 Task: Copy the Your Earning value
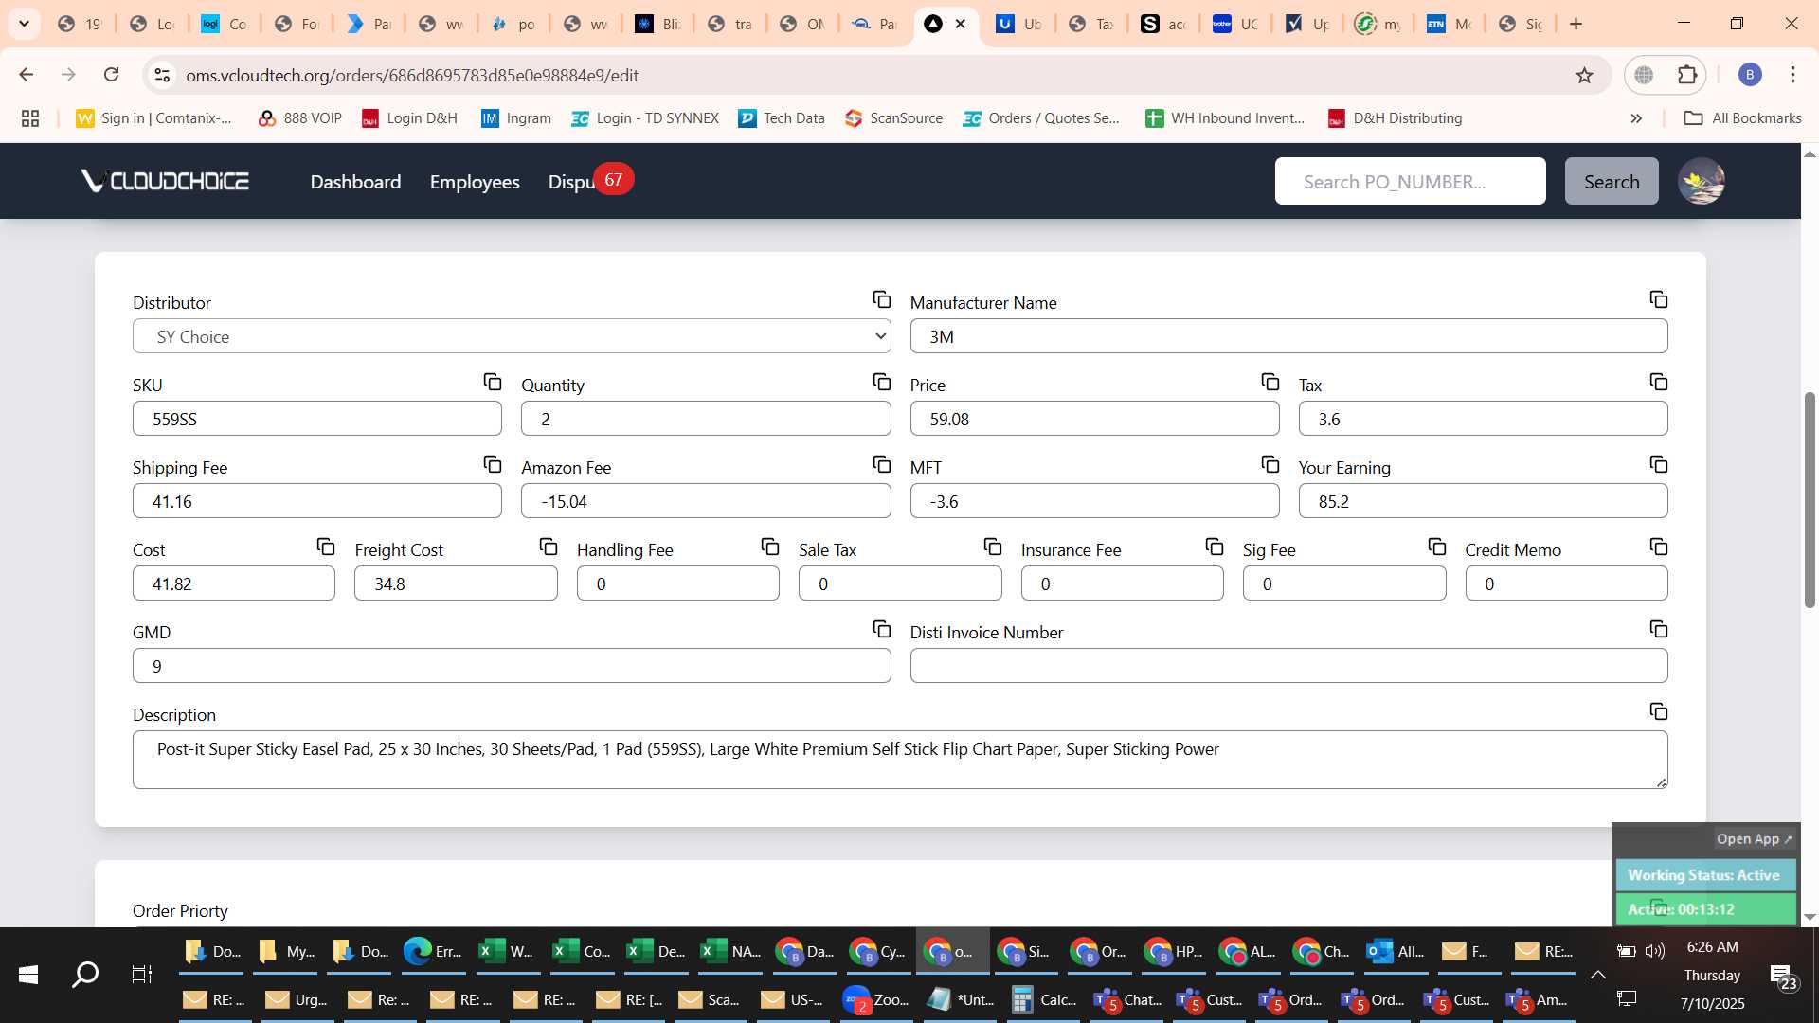click(x=1658, y=464)
